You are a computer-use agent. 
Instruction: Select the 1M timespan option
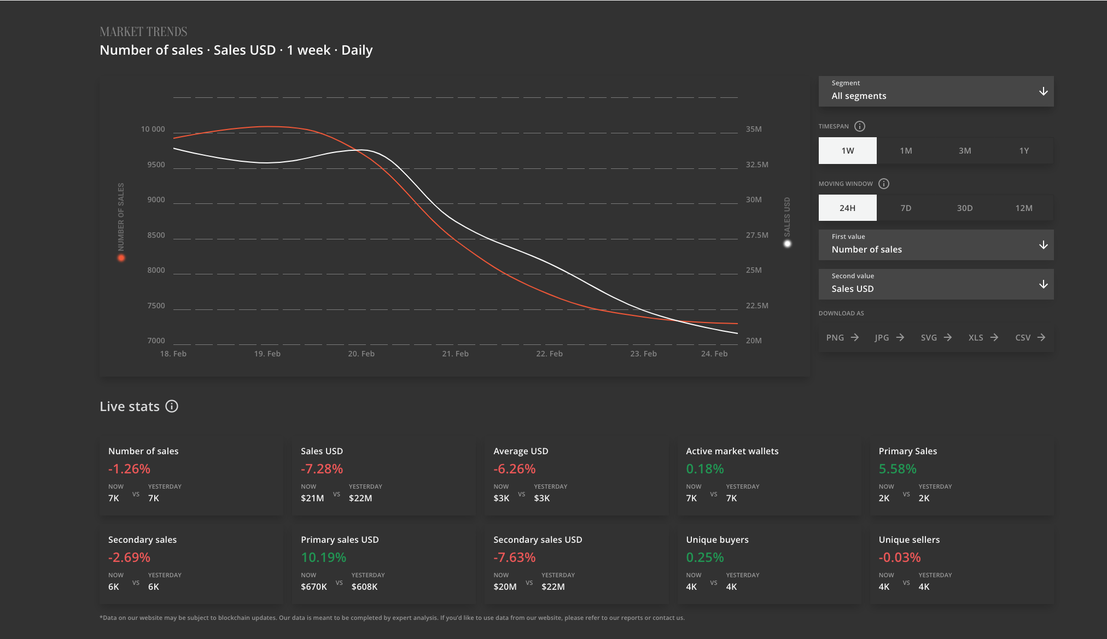tap(906, 150)
